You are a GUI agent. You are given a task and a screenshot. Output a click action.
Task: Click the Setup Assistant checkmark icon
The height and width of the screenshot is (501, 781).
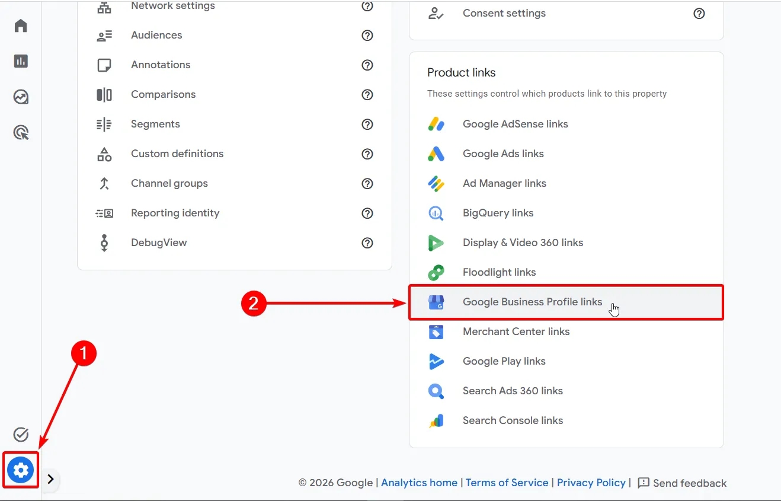point(21,435)
